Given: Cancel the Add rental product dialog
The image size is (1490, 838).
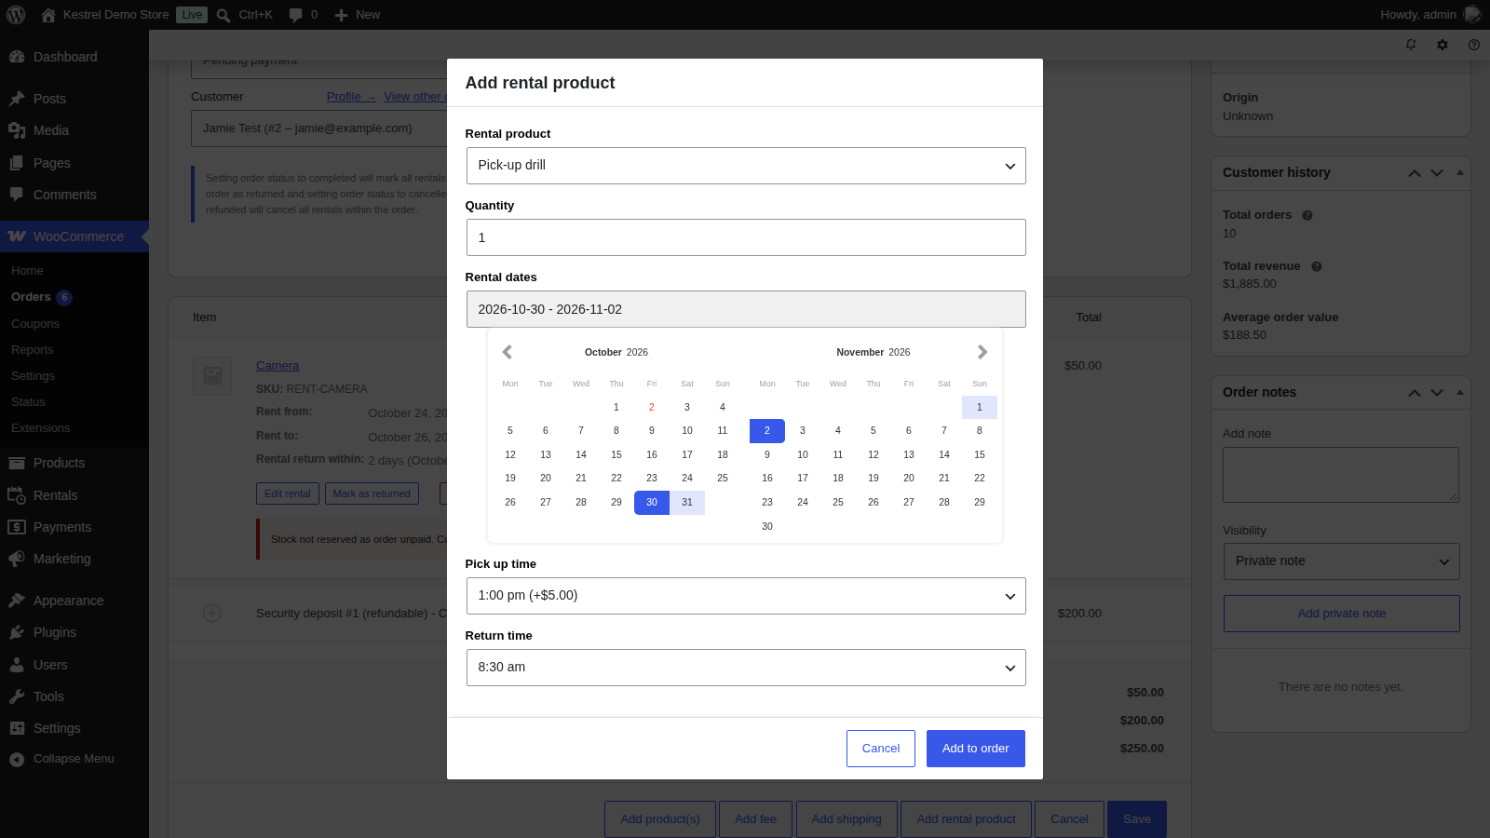Looking at the screenshot, I should tap(881, 749).
